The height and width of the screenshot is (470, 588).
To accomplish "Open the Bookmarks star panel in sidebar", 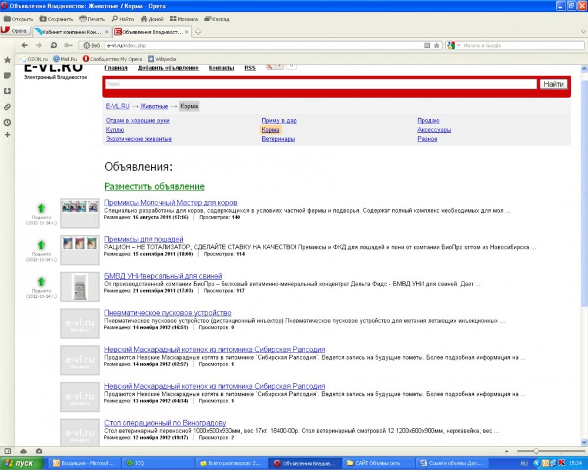I will (8, 60).
